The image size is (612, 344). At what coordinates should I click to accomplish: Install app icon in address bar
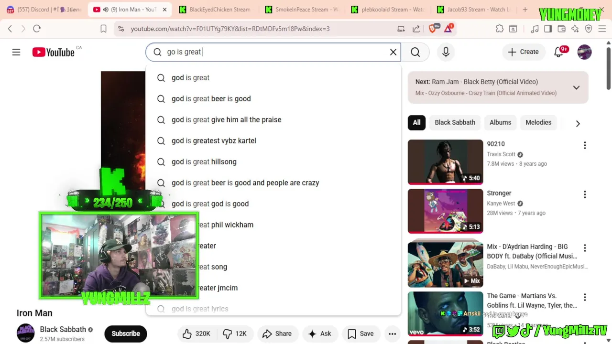click(401, 29)
